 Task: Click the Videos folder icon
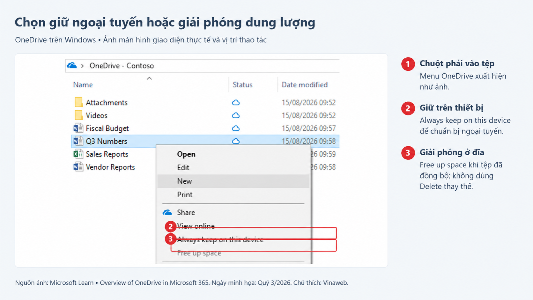coord(79,115)
